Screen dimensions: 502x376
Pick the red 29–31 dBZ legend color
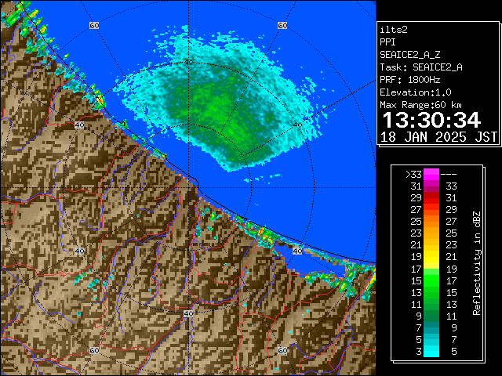click(x=431, y=198)
